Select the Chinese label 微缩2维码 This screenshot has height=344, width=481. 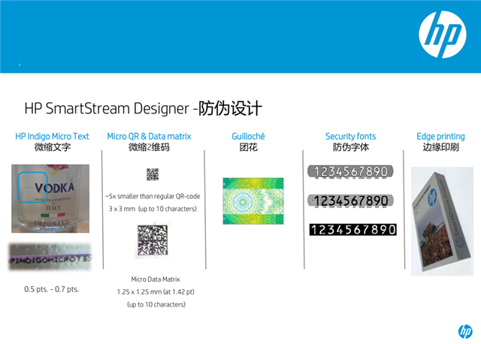(x=149, y=147)
